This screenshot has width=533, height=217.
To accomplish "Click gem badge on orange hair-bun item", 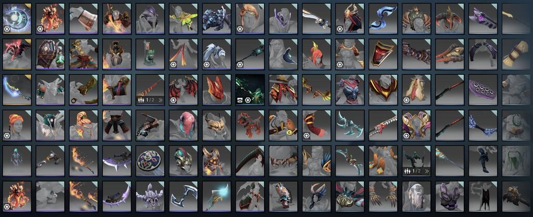I will pyautogui.click(x=7, y=135).
